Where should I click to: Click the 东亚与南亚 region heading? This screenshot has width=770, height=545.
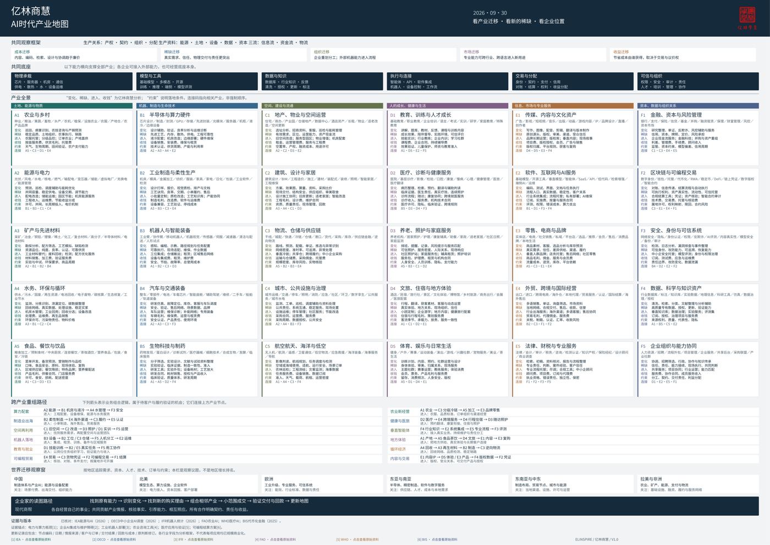pos(400,479)
